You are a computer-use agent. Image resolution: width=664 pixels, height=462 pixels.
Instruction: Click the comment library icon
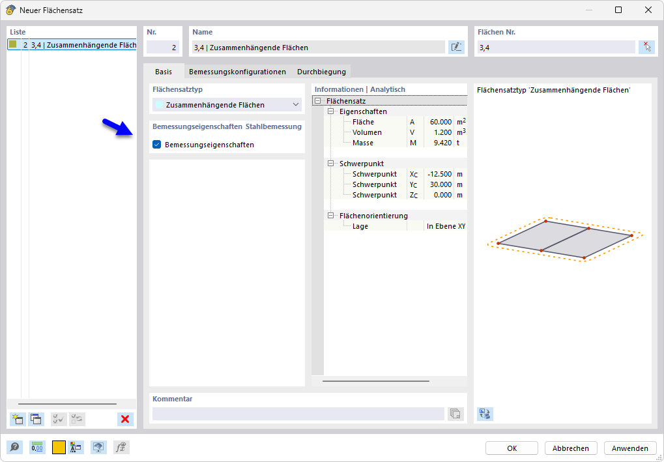pos(455,414)
